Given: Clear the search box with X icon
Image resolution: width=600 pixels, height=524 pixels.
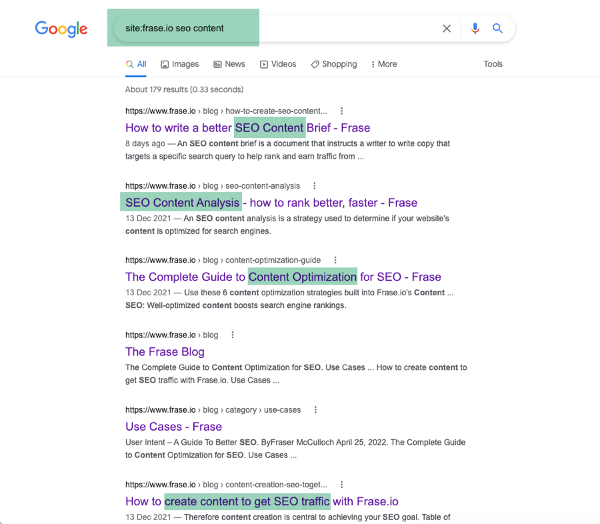Looking at the screenshot, I should (447, 28).
